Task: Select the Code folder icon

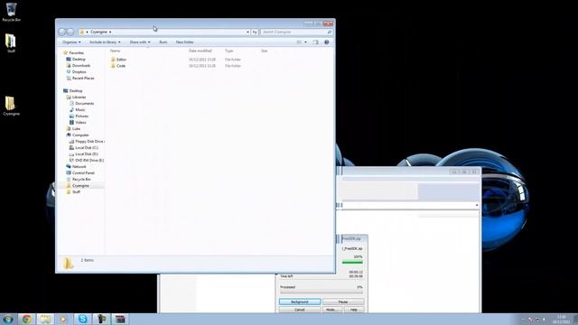Action: tap(113, 66)
